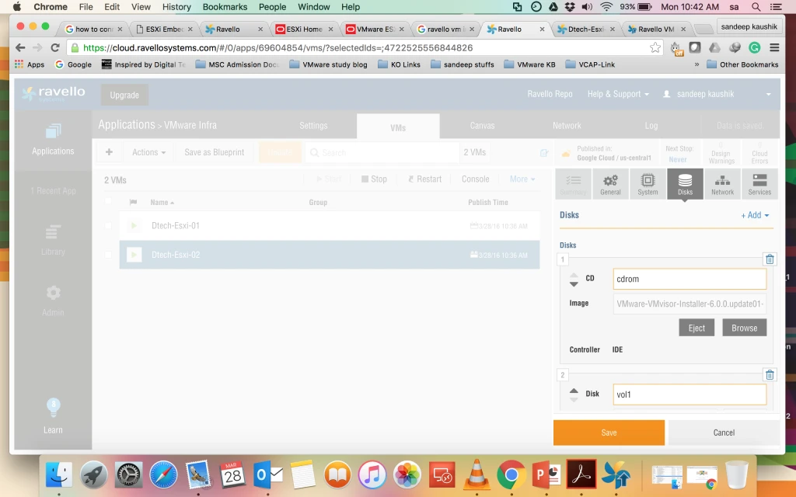Click the play icon for Dtech-Esxi-01
Viewport: 796px width, 497px height.
point(134,226)
